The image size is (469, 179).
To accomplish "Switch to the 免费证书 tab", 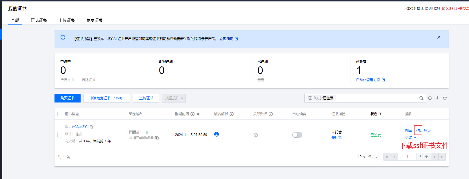I will pyautogui.click(x=94, y=20).
